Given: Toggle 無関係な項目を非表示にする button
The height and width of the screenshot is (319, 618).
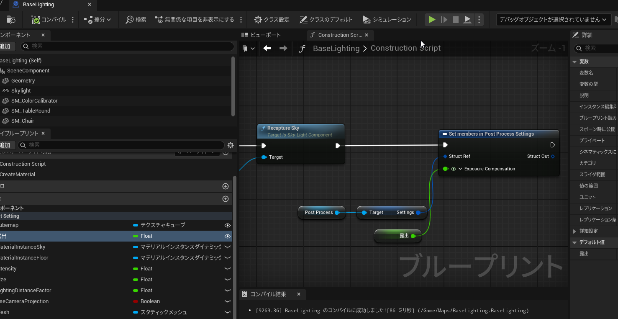Looking at the screenshot, I should point(195,20).
